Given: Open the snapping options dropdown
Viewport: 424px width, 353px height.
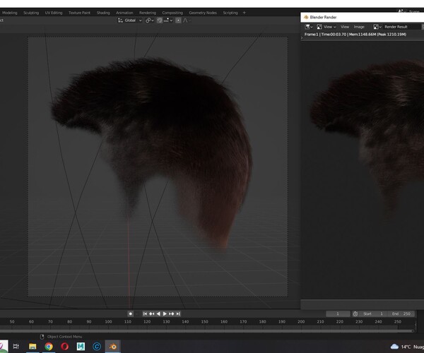Looking at the screenshot, I should tap(168, 20).
